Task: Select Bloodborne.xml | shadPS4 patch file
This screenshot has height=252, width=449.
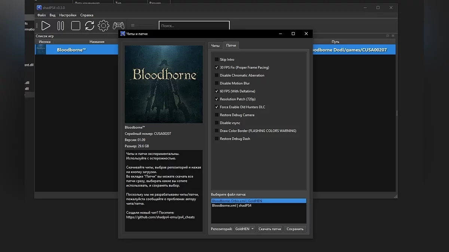Action: [x=259, y=205]
